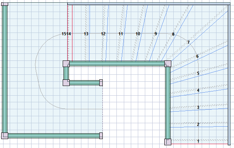Pick step number 7 on curve
Viewport: 234px width, 148px height.
[188, 43]
